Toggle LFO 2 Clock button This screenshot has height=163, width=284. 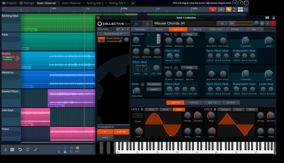[x=252, y=110]
